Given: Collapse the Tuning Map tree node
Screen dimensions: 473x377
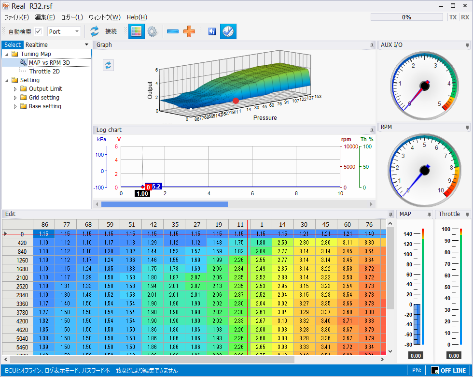Looking at the screenshot, I should tap(7, 54).
